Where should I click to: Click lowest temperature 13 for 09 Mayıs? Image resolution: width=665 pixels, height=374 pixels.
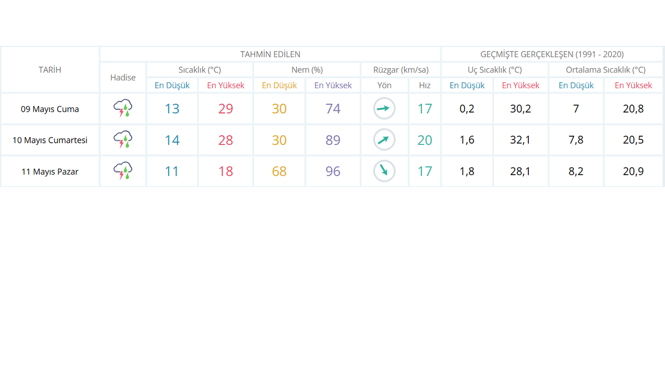tap(172, 109)
